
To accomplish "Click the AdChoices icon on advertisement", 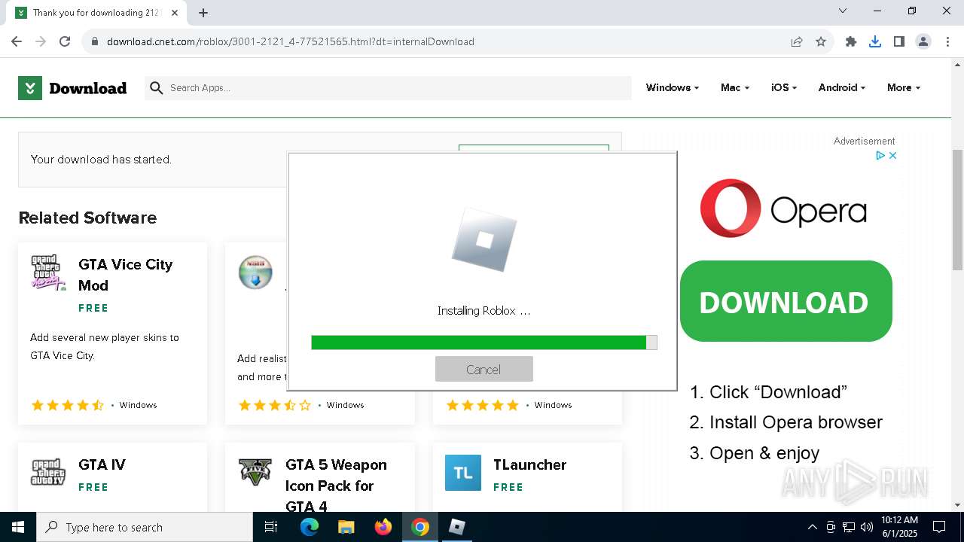I will point(880,155).
